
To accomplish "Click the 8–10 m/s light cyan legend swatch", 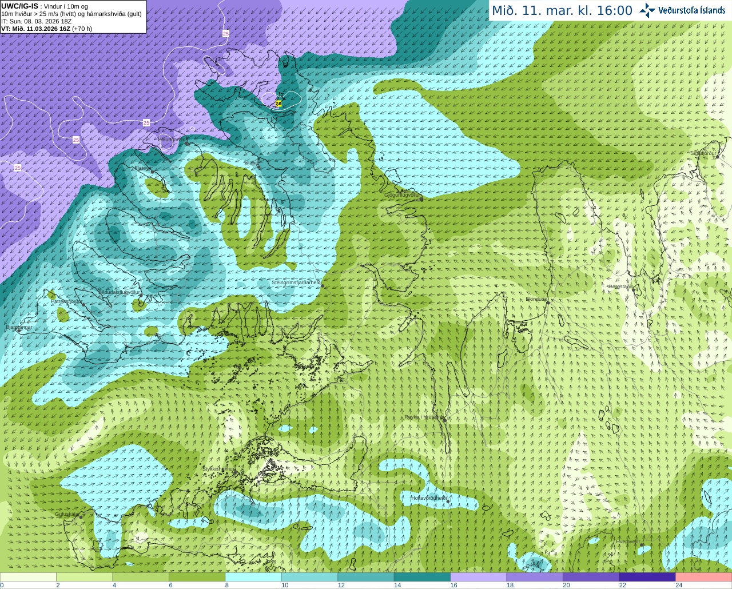I will click(253, 577).
